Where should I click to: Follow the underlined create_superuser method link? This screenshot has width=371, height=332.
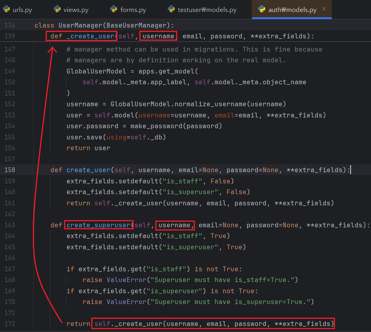point(98,225)
